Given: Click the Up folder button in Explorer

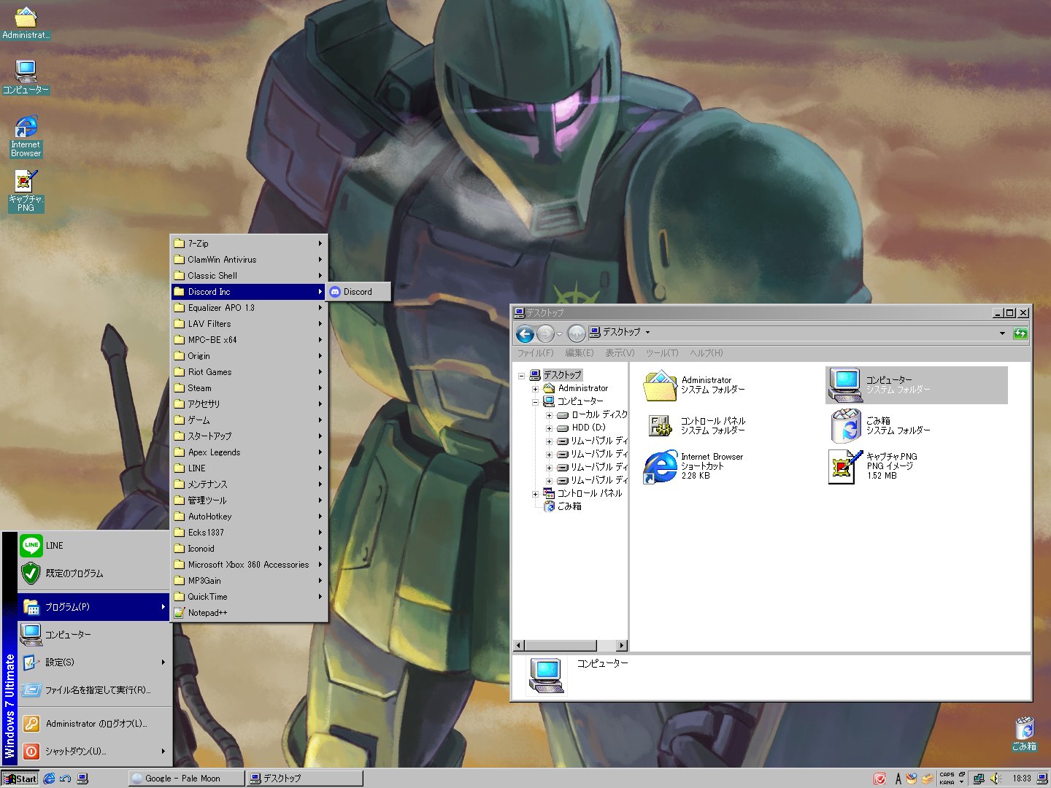Looking at the screenshot, I should (576, 333).
